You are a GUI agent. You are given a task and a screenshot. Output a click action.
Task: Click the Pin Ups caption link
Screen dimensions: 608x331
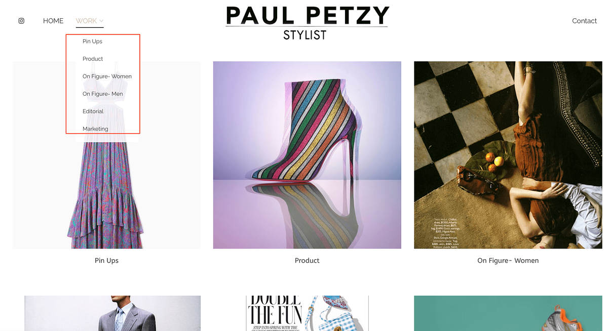tap(106, 261)
